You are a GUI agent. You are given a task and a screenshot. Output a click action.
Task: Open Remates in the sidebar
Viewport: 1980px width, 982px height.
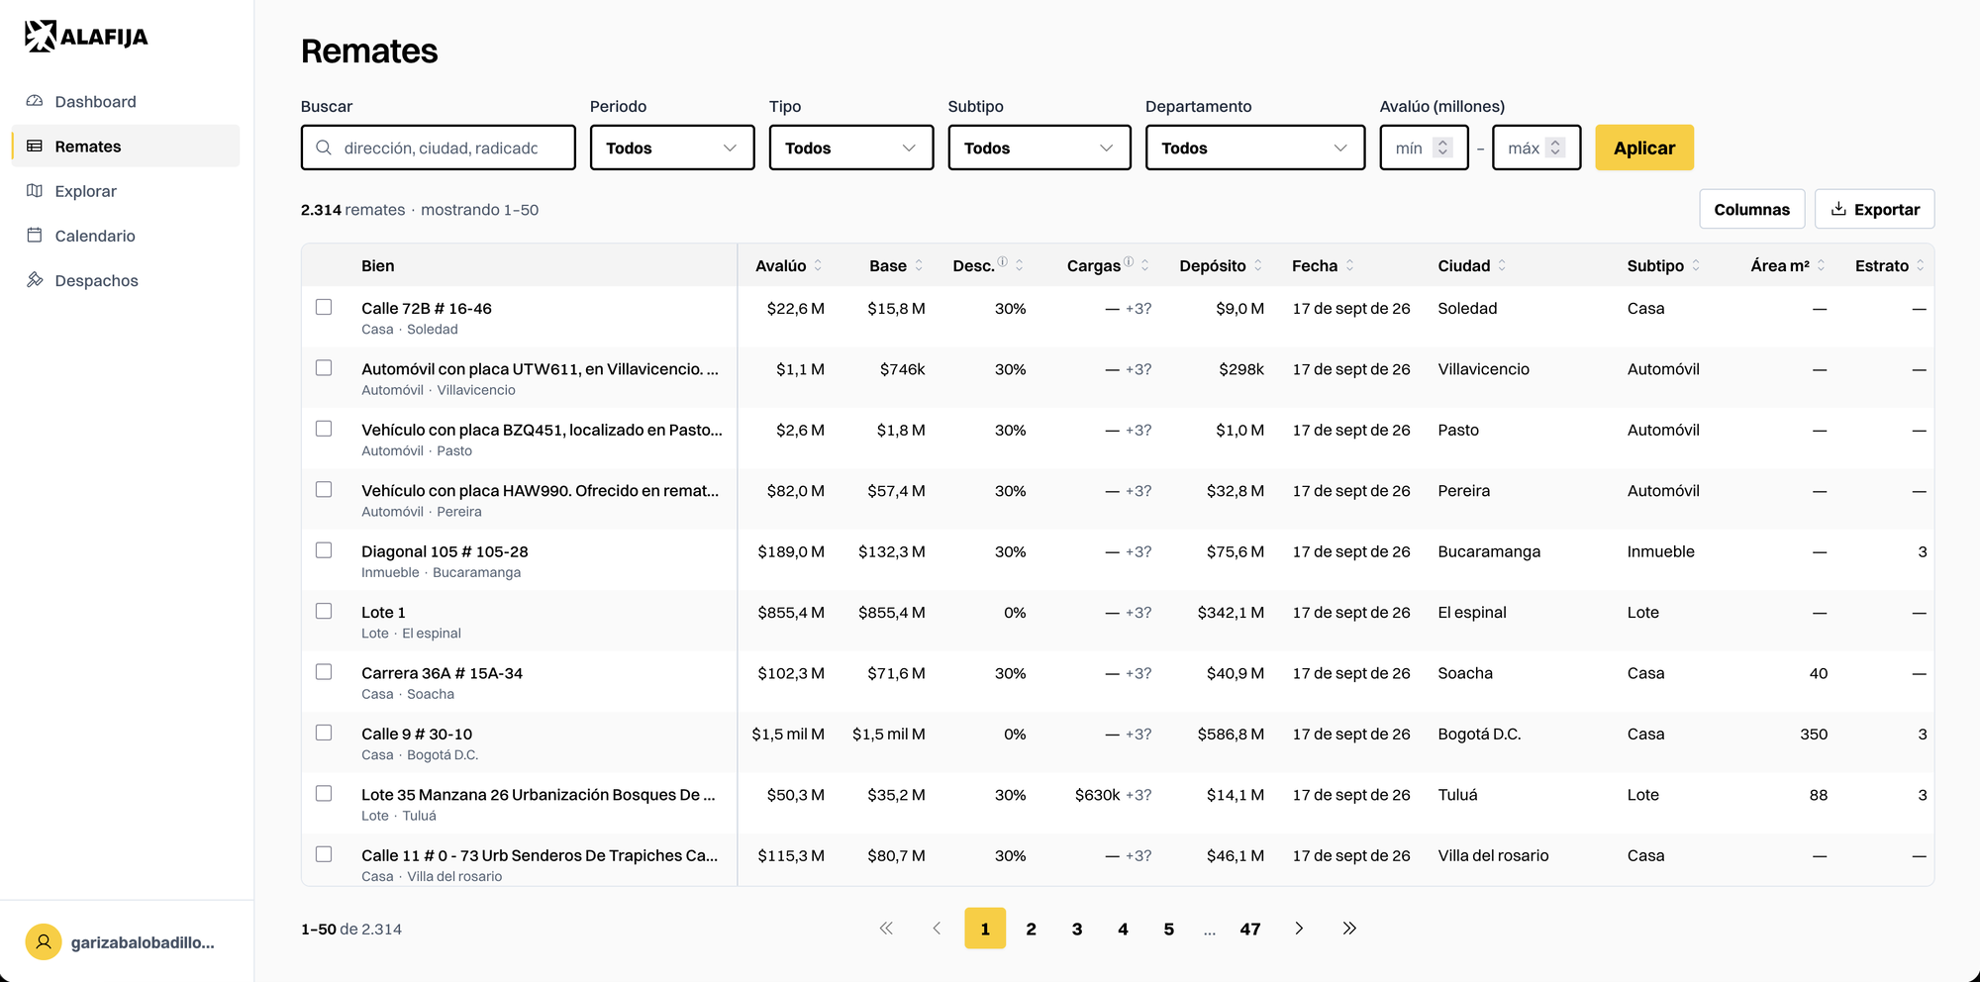tap(126, 146)
